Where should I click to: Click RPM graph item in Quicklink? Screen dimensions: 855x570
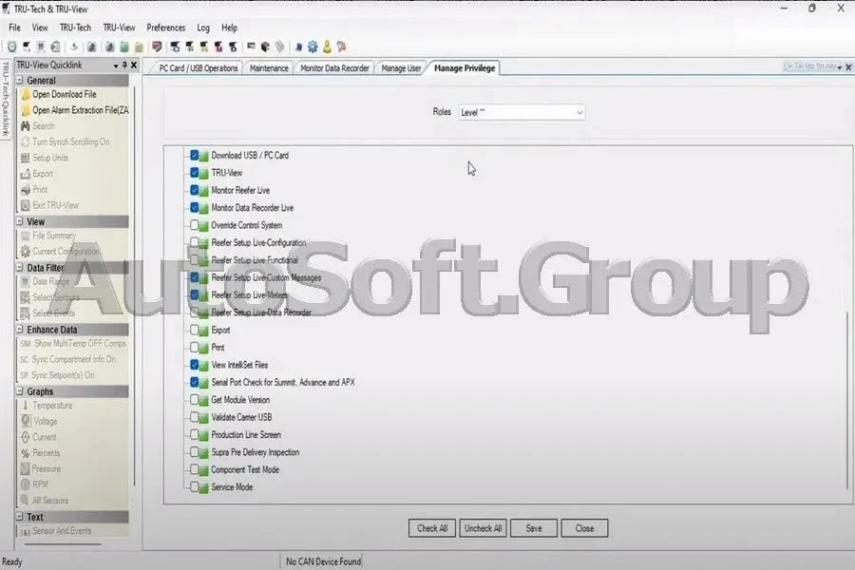(x=34, y=484)
